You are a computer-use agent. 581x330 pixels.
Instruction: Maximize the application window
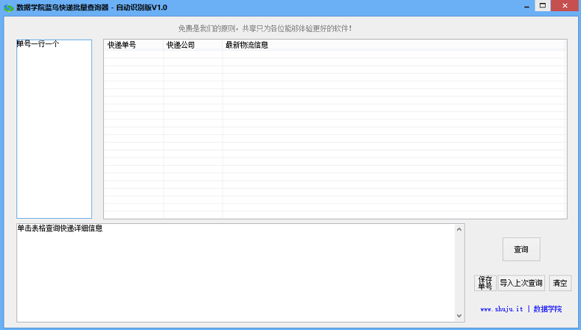pos(543,6)
